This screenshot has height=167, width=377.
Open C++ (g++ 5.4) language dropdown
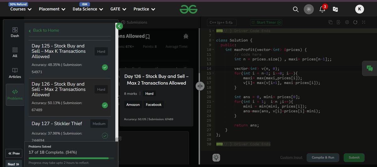click(222, 22)
